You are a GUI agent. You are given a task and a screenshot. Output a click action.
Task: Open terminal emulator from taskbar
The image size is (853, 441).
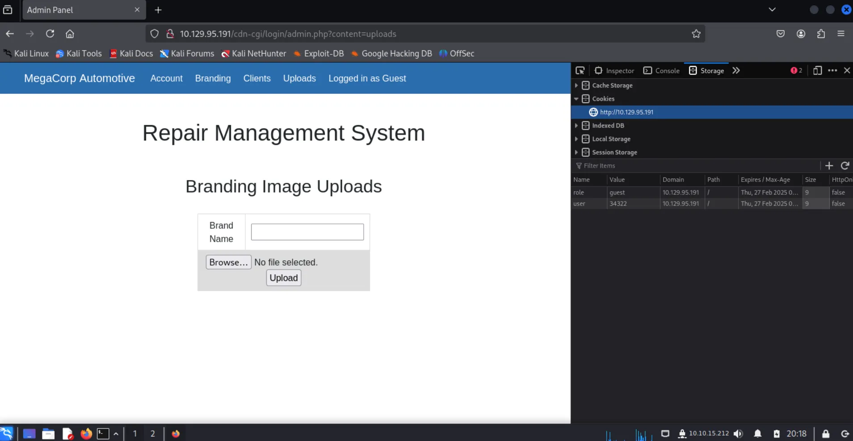point(103,433)
